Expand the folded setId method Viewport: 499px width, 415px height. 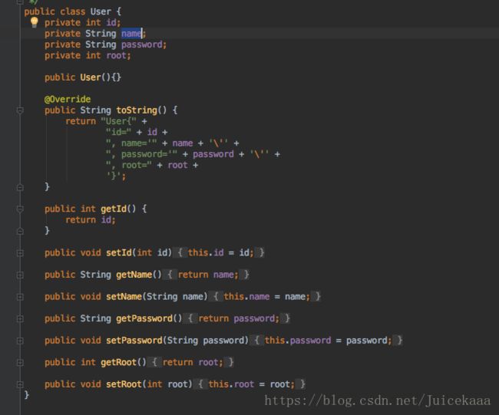(x=20, y=253)
